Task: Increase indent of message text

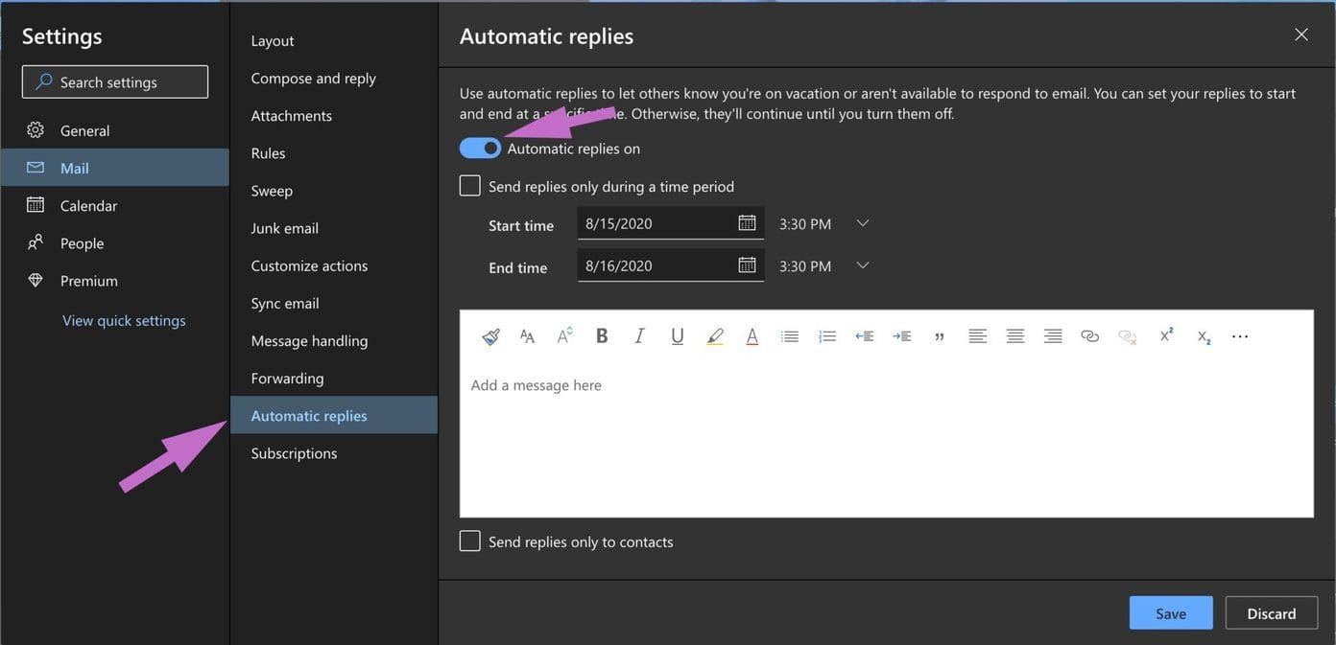Action: [x=902, y=336]
